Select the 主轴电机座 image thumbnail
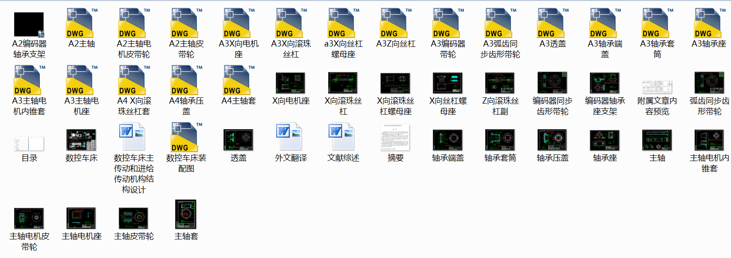Image resolution: width=731 pixels, height=258 pixels. (x=81, y=219)
